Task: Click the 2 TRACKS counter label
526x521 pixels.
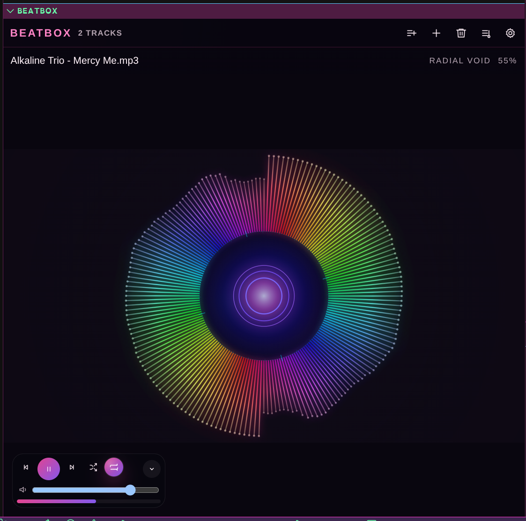Action: pyautogui.click(x=100, y=33)
